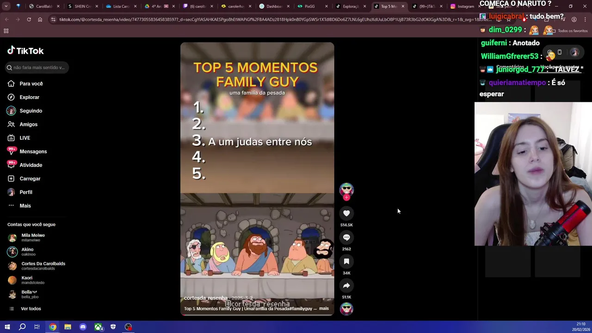The width and height of the screenshot is (592, 333).
Task: Like the video with heart icon
Action: [346, 213]
